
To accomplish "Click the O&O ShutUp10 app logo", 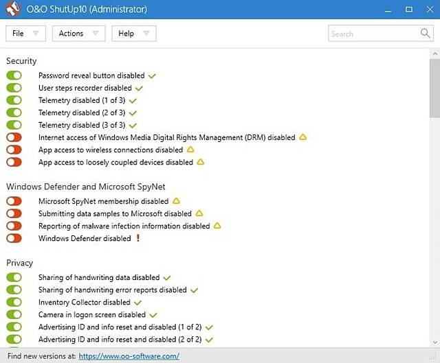I will tap(13, 8).
